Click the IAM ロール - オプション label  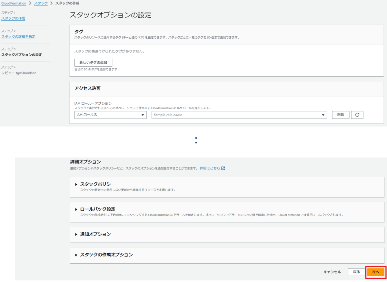point(93,103)
